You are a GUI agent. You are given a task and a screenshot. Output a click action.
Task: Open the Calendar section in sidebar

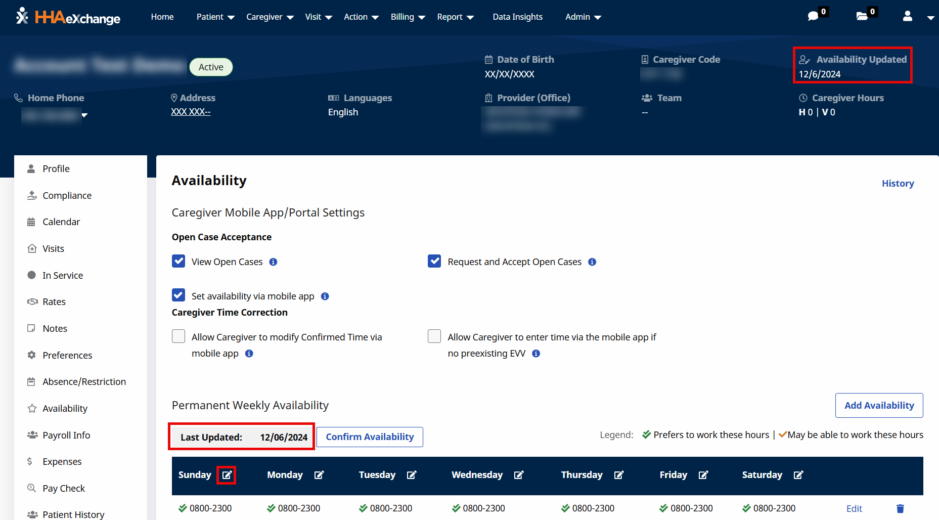tap(61, 222)
